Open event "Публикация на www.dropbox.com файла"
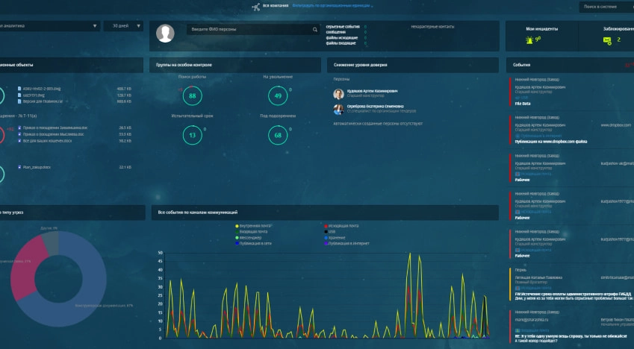 click(x=551, y=142)
